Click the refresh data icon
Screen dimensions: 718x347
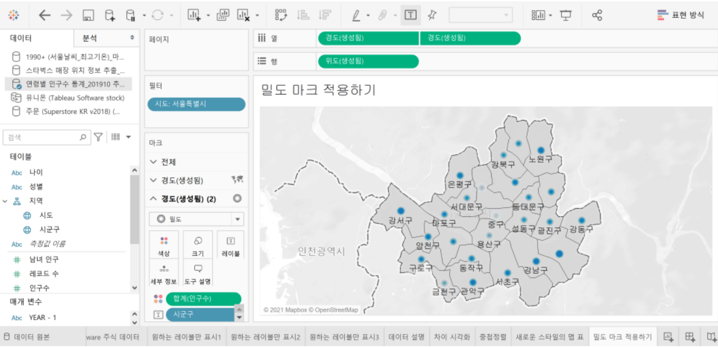pos(157,15)
